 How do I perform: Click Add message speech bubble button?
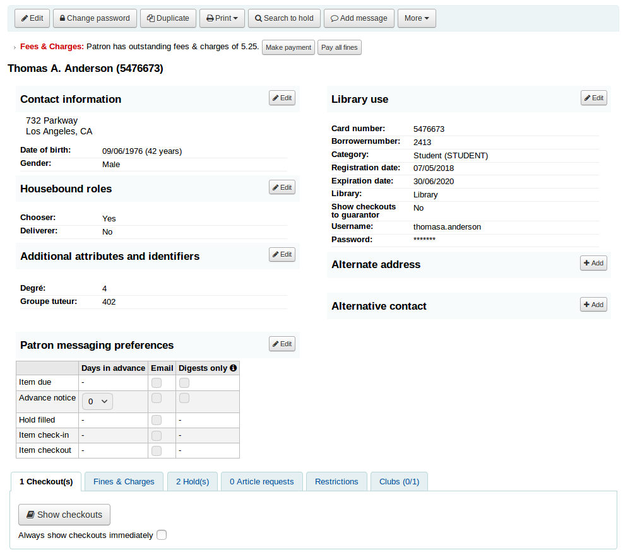pos(359,18)
